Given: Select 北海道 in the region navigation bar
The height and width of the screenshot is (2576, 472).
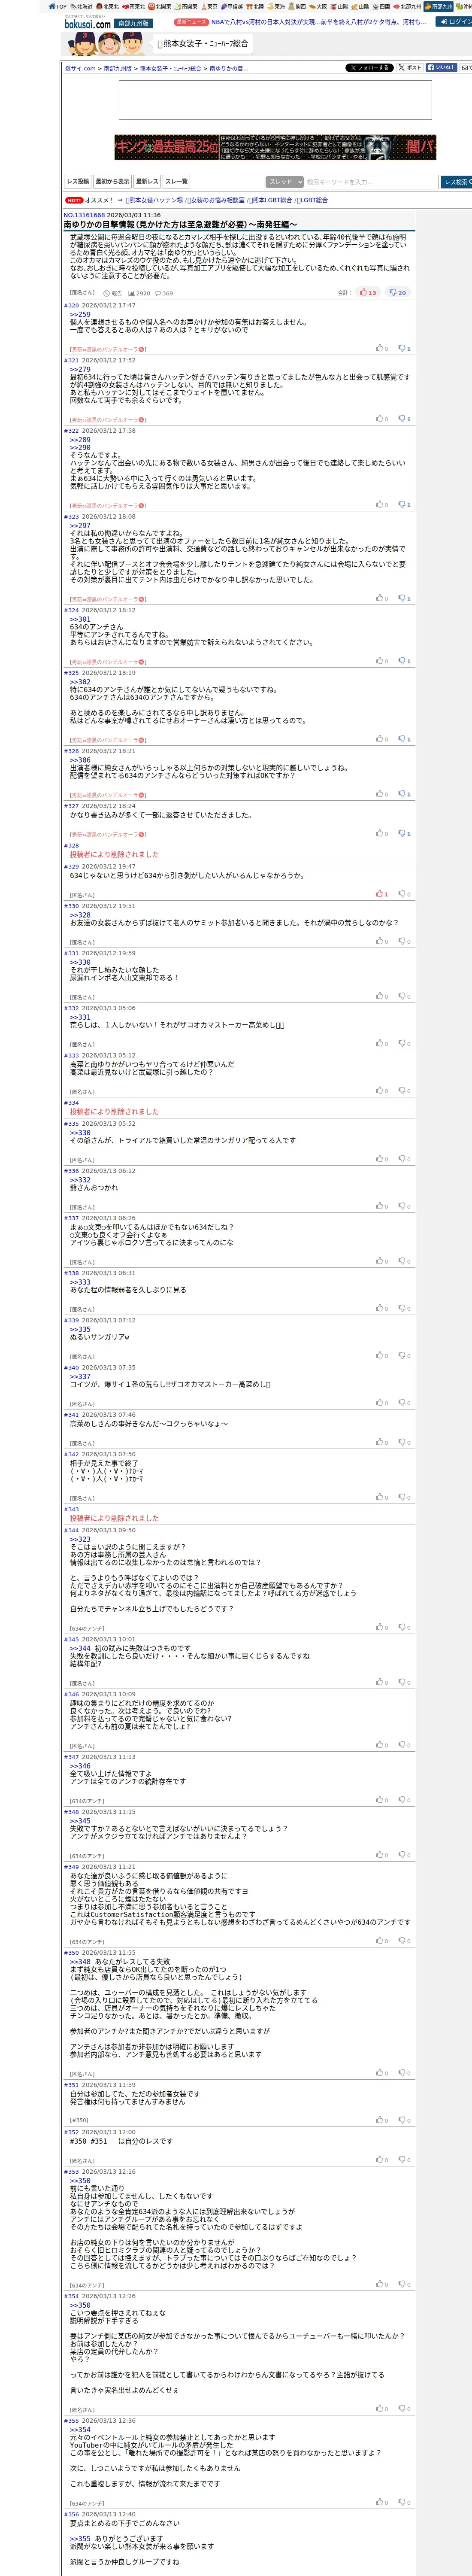Looking at the screenshot, I should pos(81,6).
